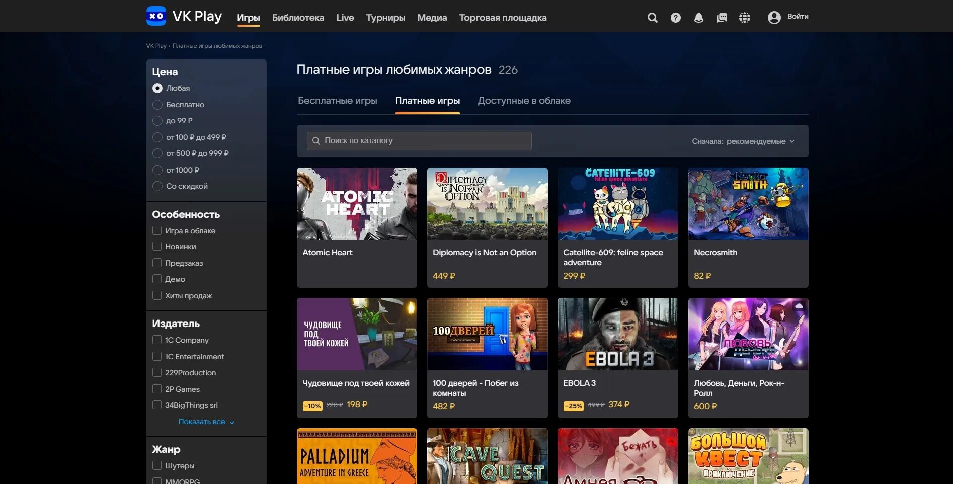
Task: Select price до 99 ₽
Action: [157, 121]
